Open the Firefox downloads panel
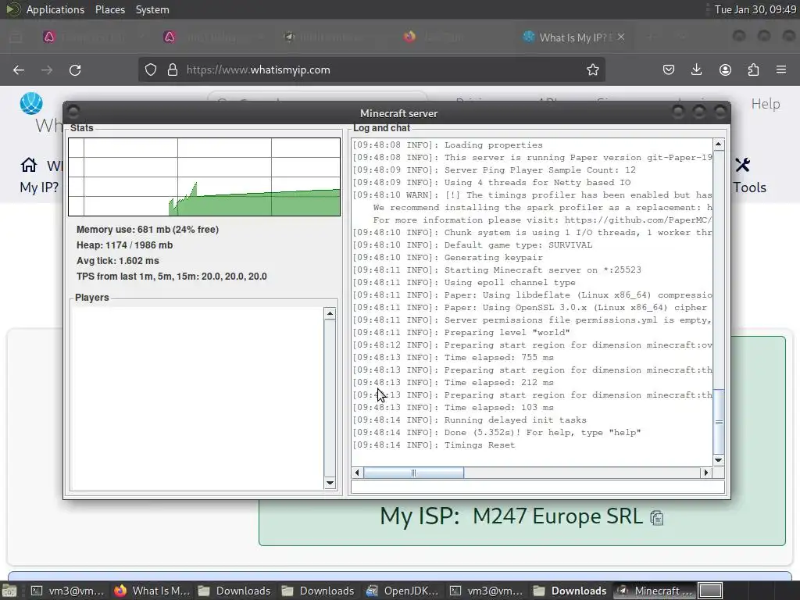 (696, 70)
